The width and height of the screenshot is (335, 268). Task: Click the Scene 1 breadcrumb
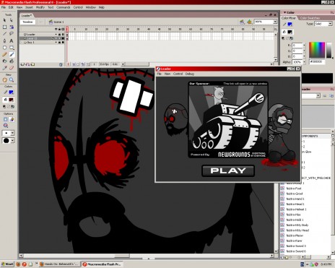pyautogui.click(x=56, y=22)
